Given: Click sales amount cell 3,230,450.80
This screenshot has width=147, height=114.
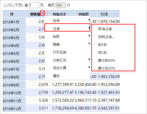Looking at the screenshot, I should [85, 85].
